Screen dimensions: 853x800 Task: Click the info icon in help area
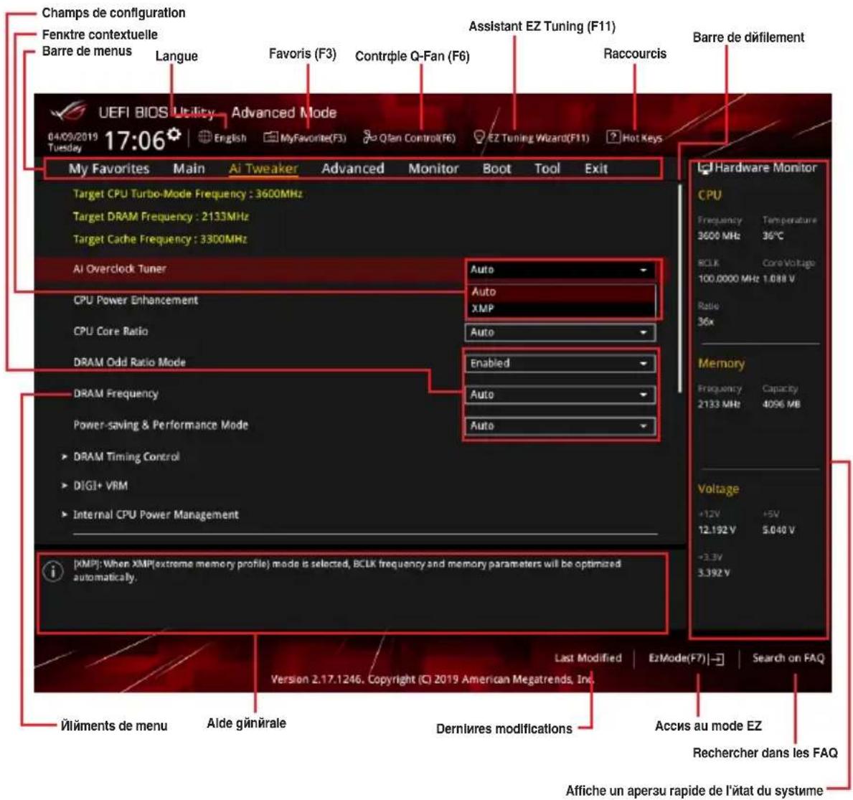(x=53, y=571)
